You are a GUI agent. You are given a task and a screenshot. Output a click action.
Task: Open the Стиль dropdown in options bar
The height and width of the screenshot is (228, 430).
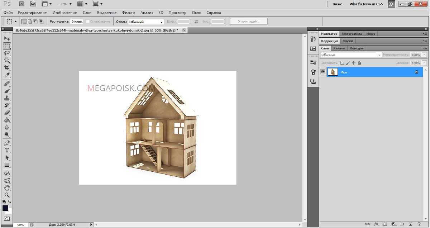click(146, 22)
